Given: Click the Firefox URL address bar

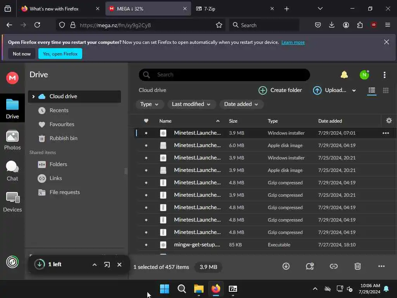Looking at the screenshot, I should coord(141,25).
